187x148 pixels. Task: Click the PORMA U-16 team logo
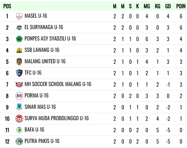(19, 96)
